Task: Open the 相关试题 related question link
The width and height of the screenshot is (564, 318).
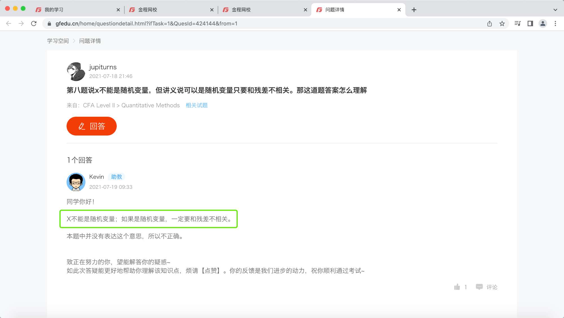Action: pos(197,105)
